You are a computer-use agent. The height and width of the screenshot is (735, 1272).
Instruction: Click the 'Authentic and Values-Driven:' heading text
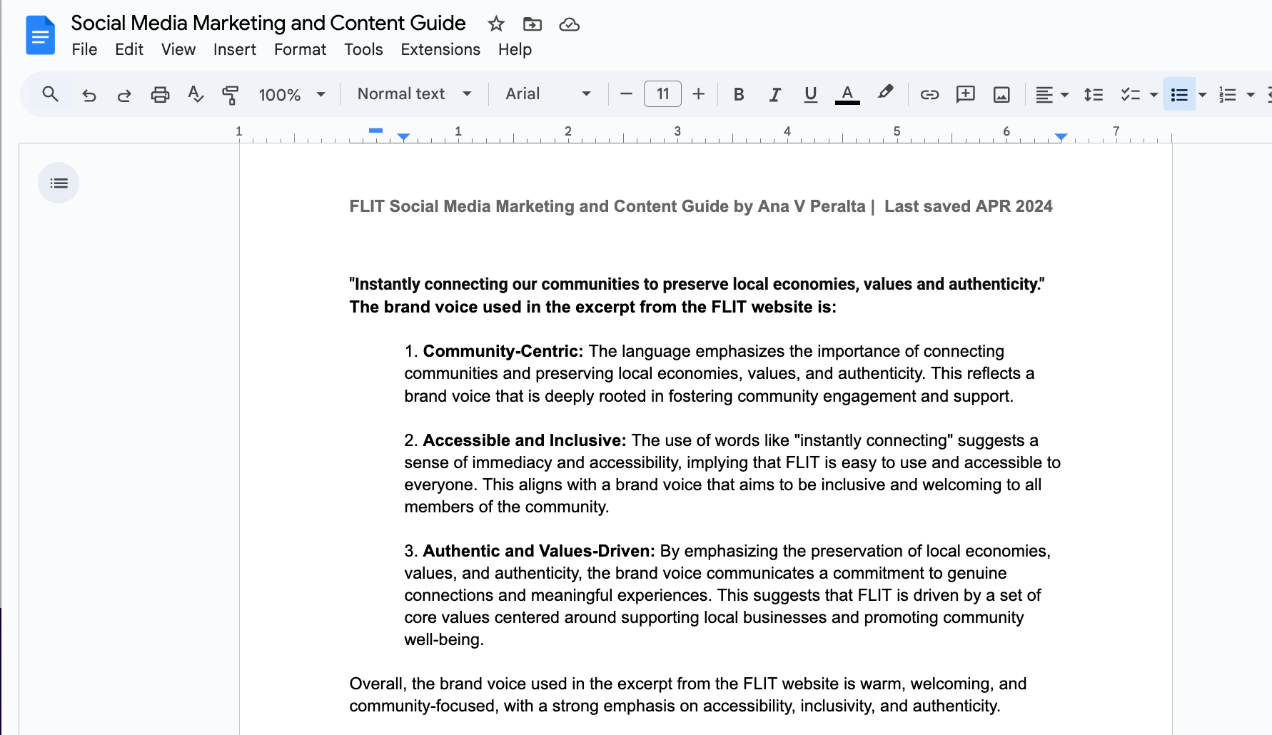[539, 551]
